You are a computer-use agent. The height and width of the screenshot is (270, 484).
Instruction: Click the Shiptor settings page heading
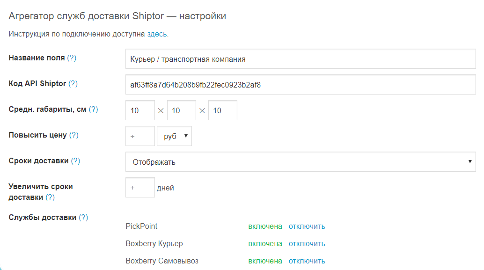117,16
